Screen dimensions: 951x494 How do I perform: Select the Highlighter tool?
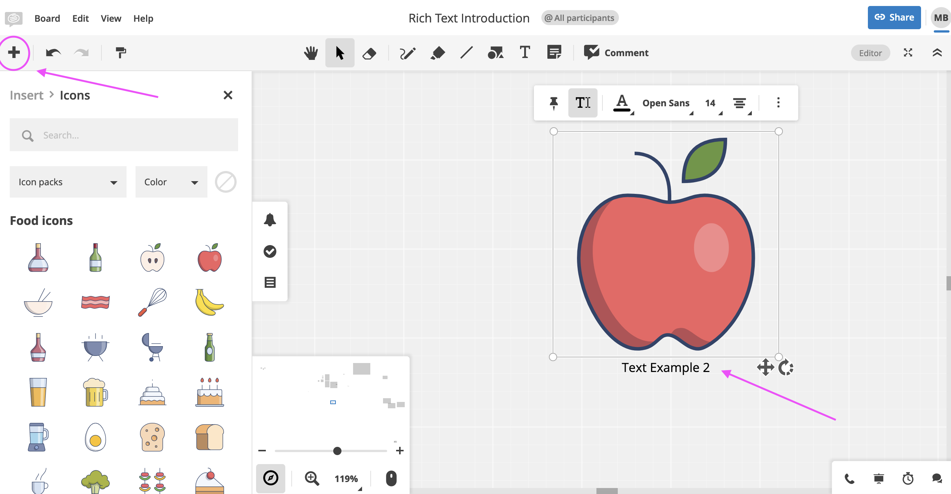point(438,53)
